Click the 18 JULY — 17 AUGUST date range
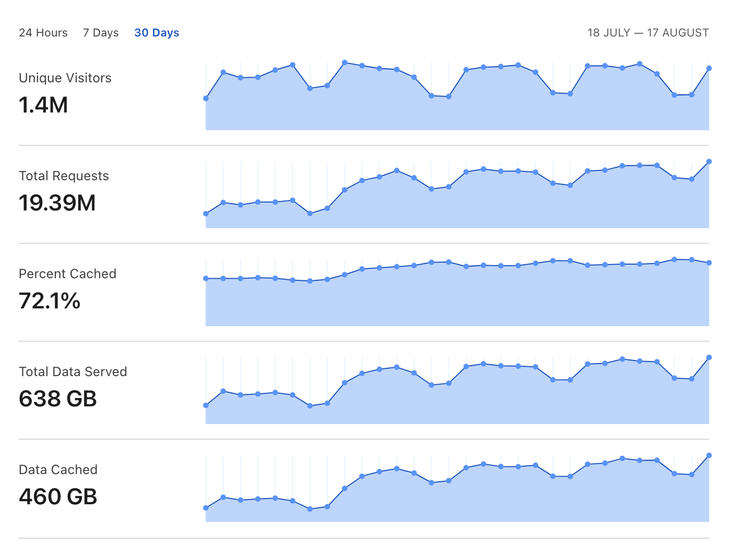The width and height of the screenshot is (732, 547). [648, 33]
